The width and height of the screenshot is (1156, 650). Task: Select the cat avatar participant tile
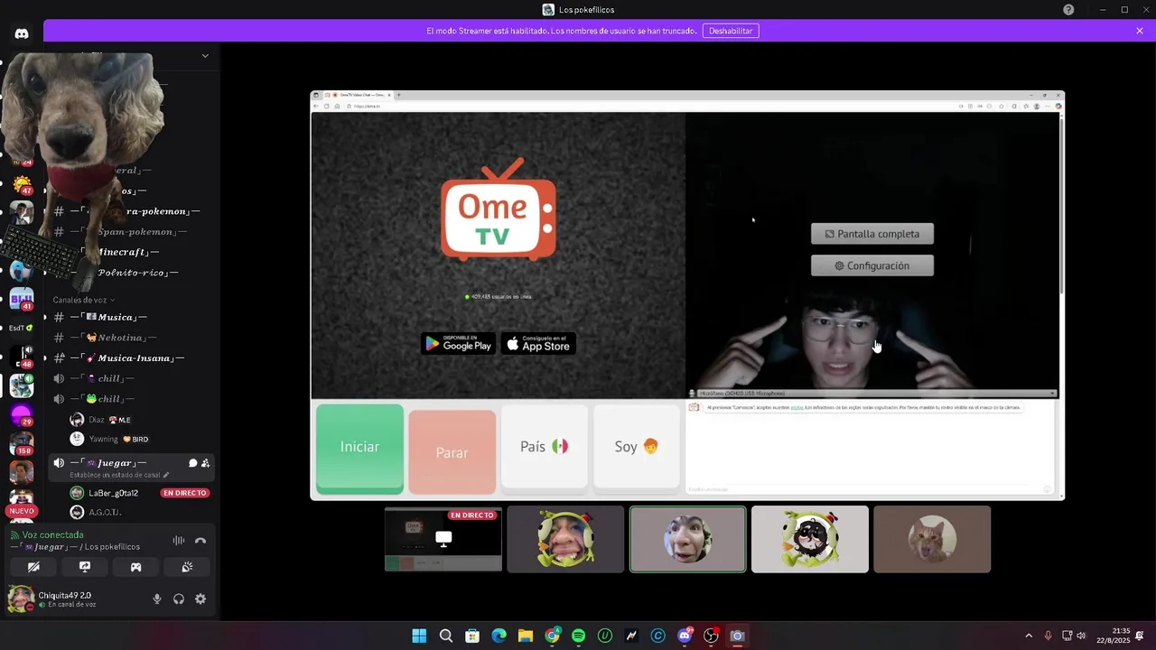(x=932, y=539)
